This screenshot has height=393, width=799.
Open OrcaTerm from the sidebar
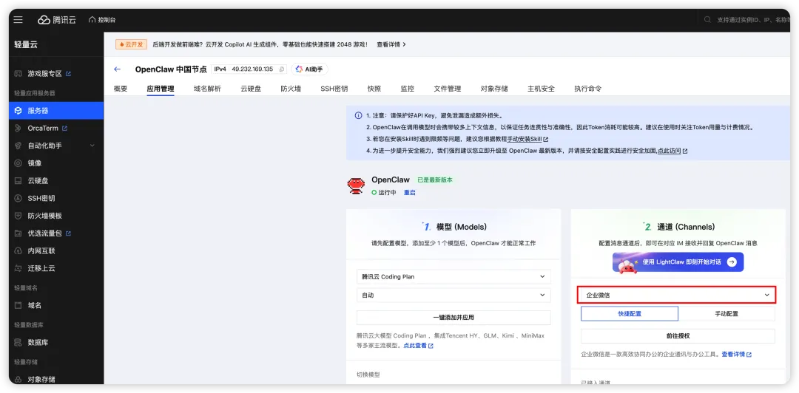pos(43,129)
